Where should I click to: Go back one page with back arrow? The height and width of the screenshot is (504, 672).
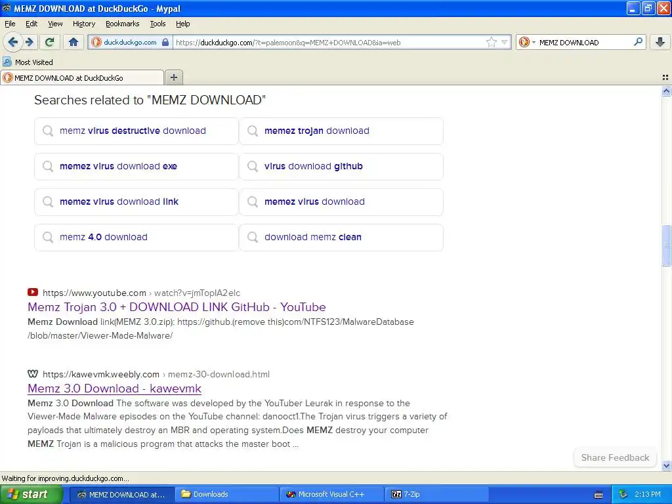13,42
